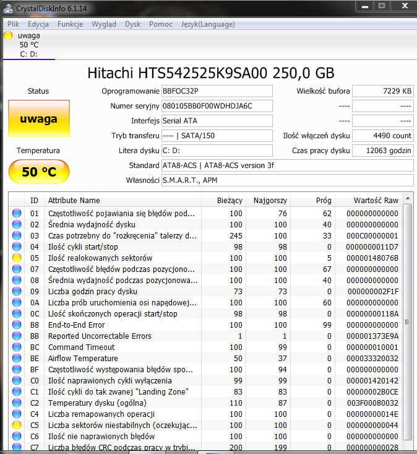This screenshot has height=454, width=417.
Task: Click the blue circle for Command Timeout
Action: point(17,347)
